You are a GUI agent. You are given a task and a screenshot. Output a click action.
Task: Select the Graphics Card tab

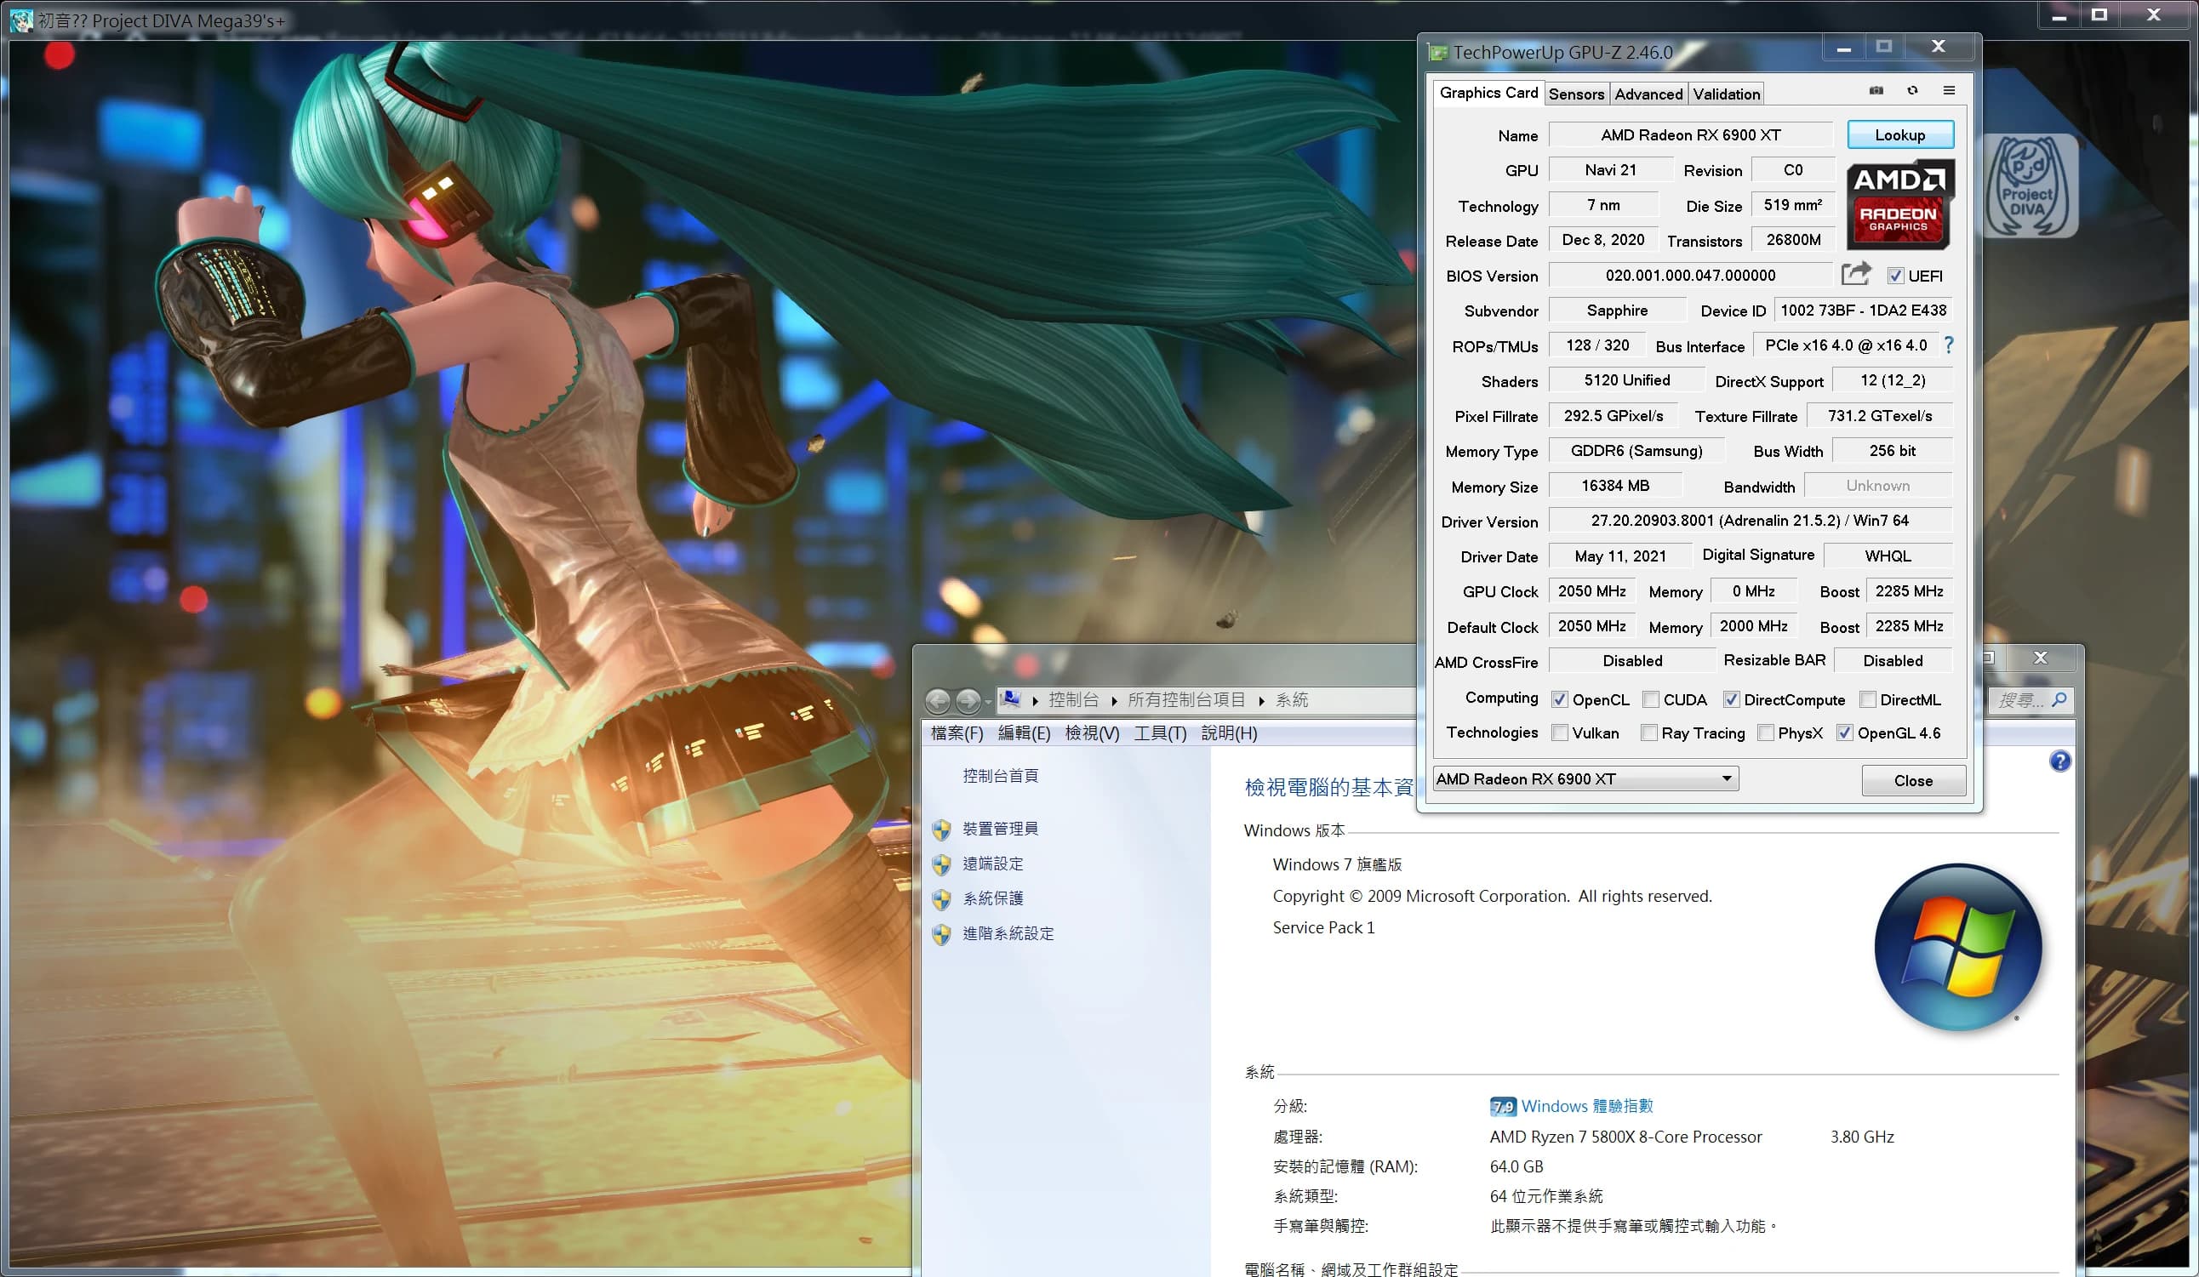(x=1488, y=93)
